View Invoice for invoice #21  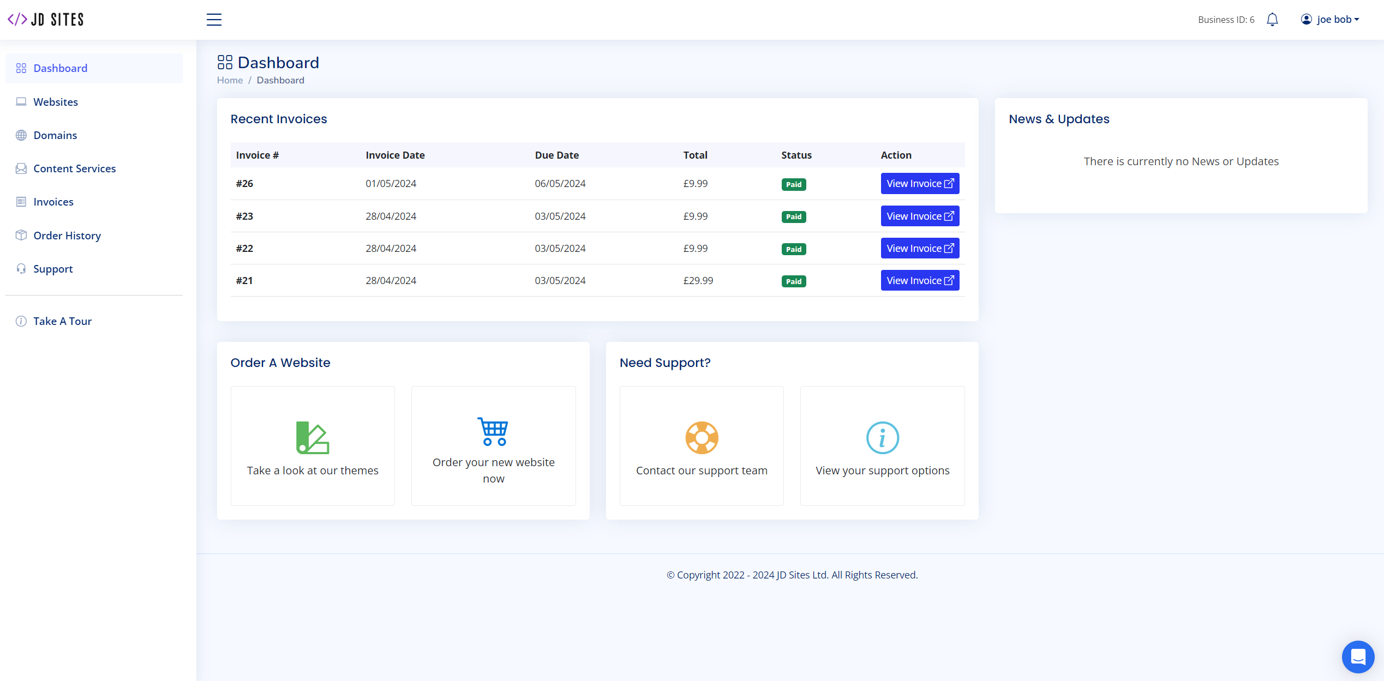(x=920, y=281)
